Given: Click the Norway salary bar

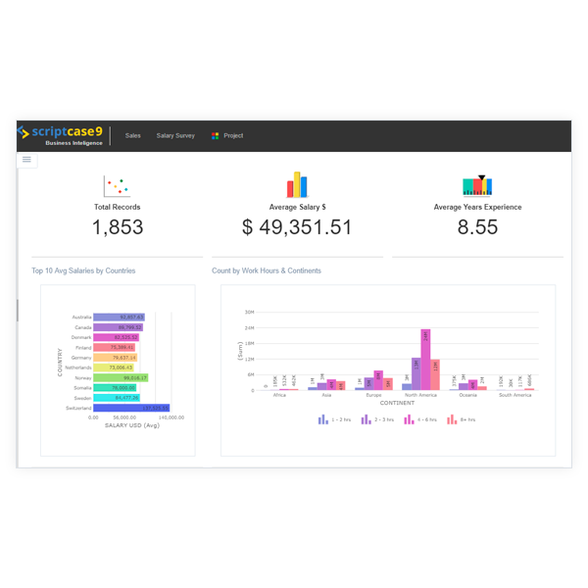Looking at the screenshot, I should tap(121, 377).
